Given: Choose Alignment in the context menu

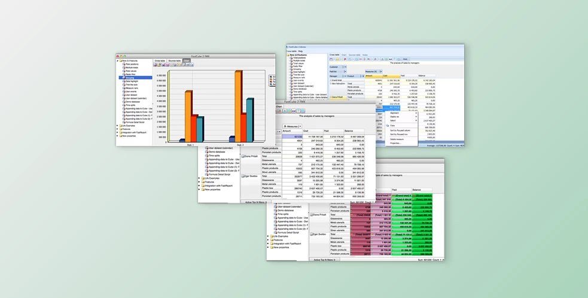Looking at the screenshot, I should click(x=401, y=113).
